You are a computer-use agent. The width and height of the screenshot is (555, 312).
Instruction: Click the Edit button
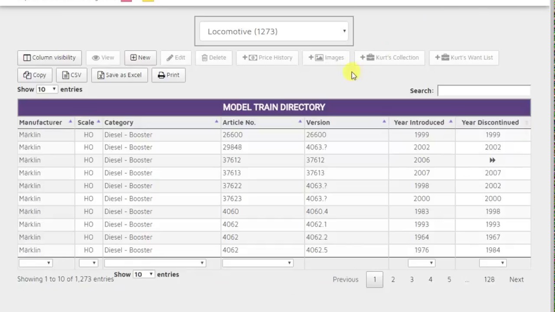pos(176,58)
